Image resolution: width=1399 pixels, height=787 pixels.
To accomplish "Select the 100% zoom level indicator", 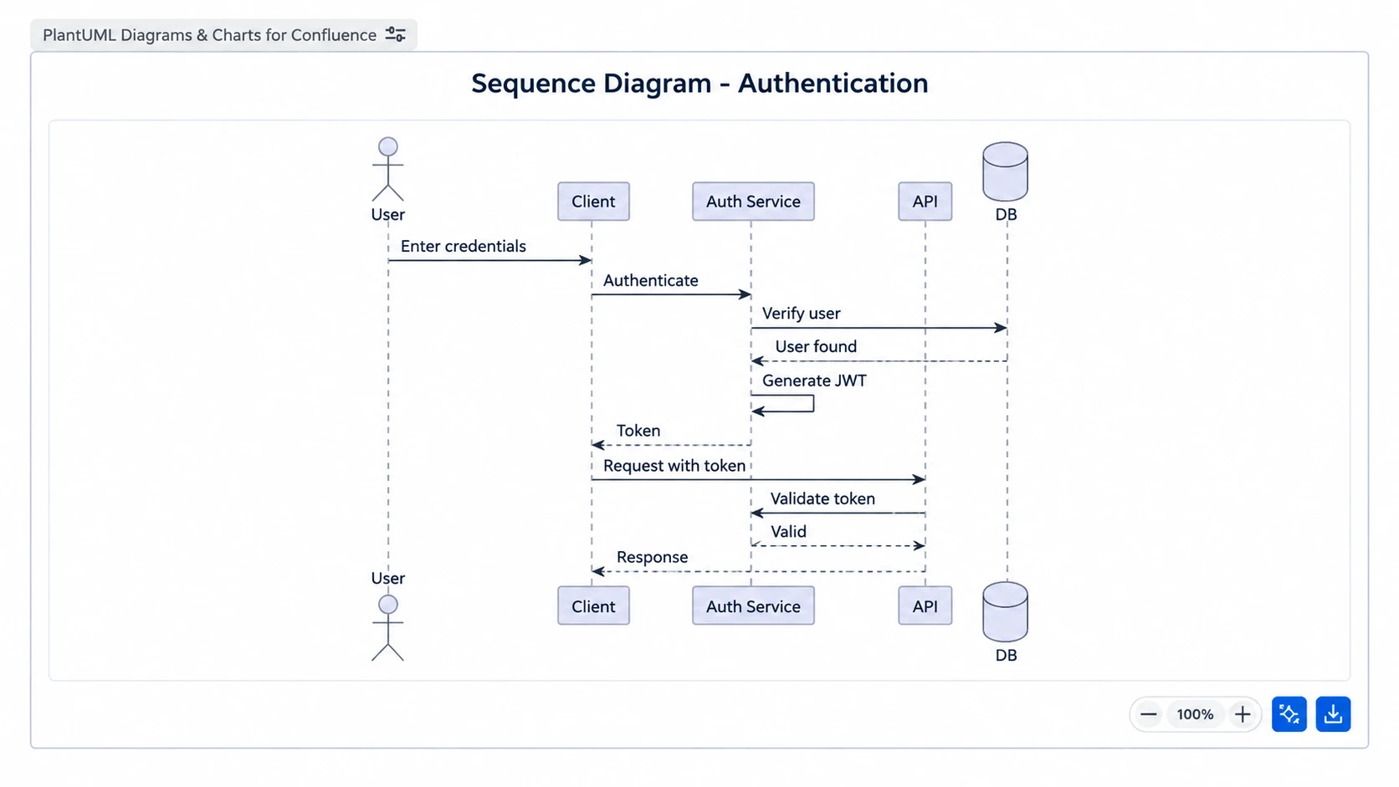I will pyautogui.click(x=1195, y=714).
